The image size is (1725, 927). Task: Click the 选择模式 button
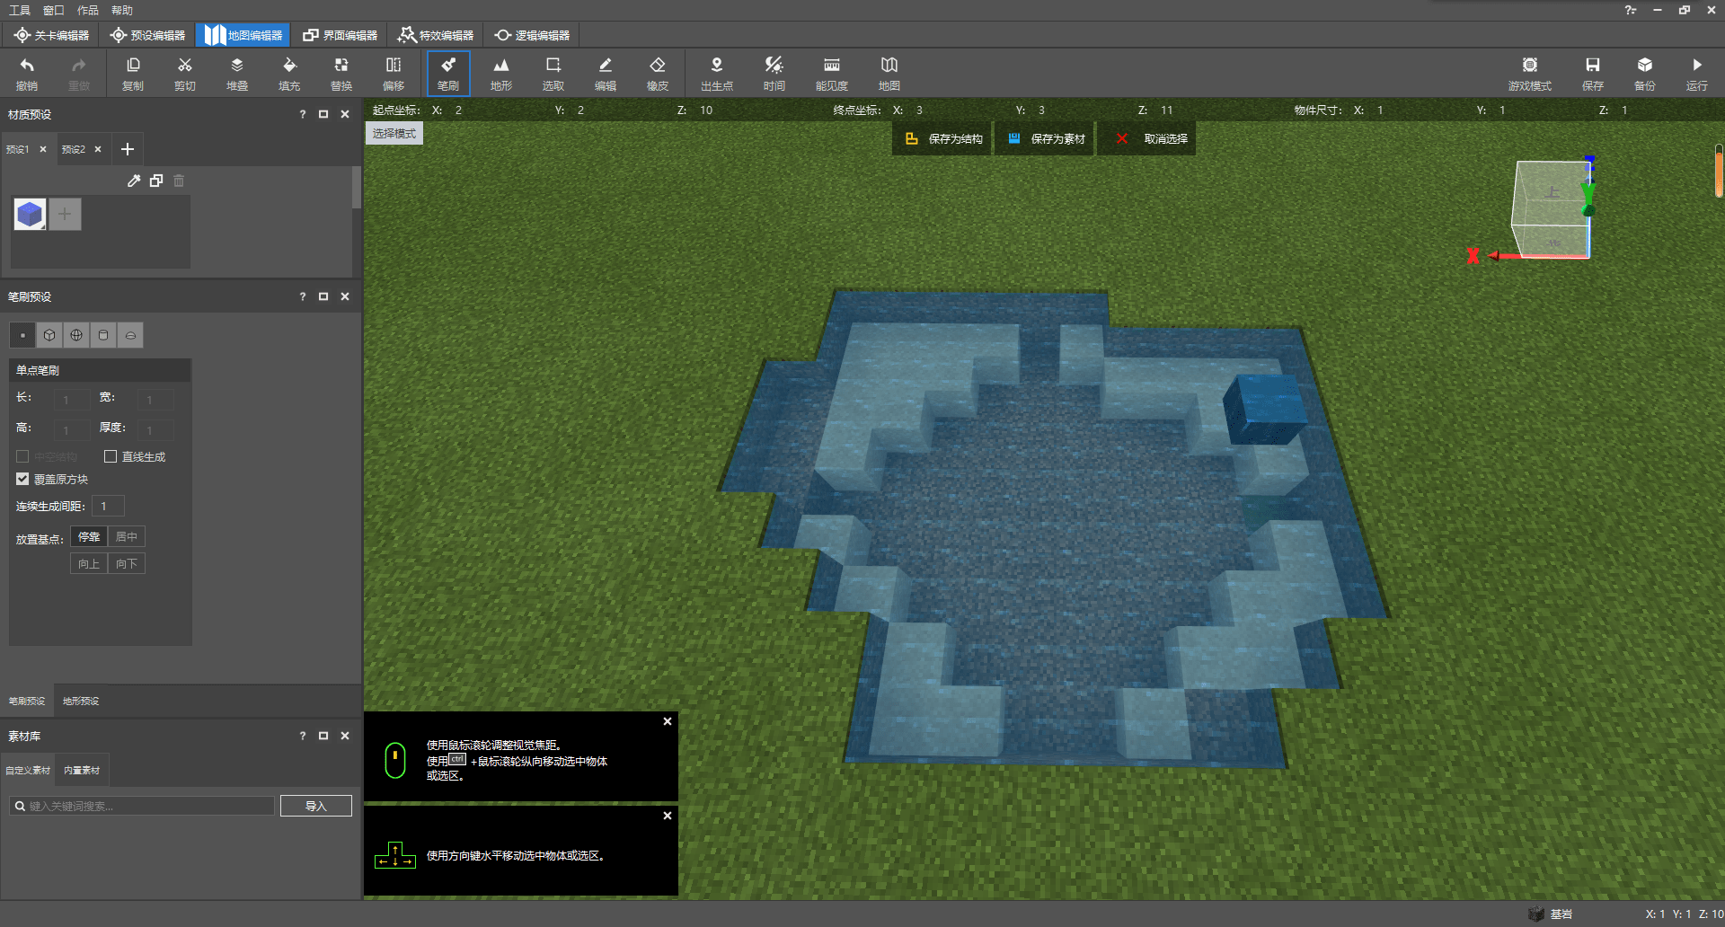tap(394, 133)
